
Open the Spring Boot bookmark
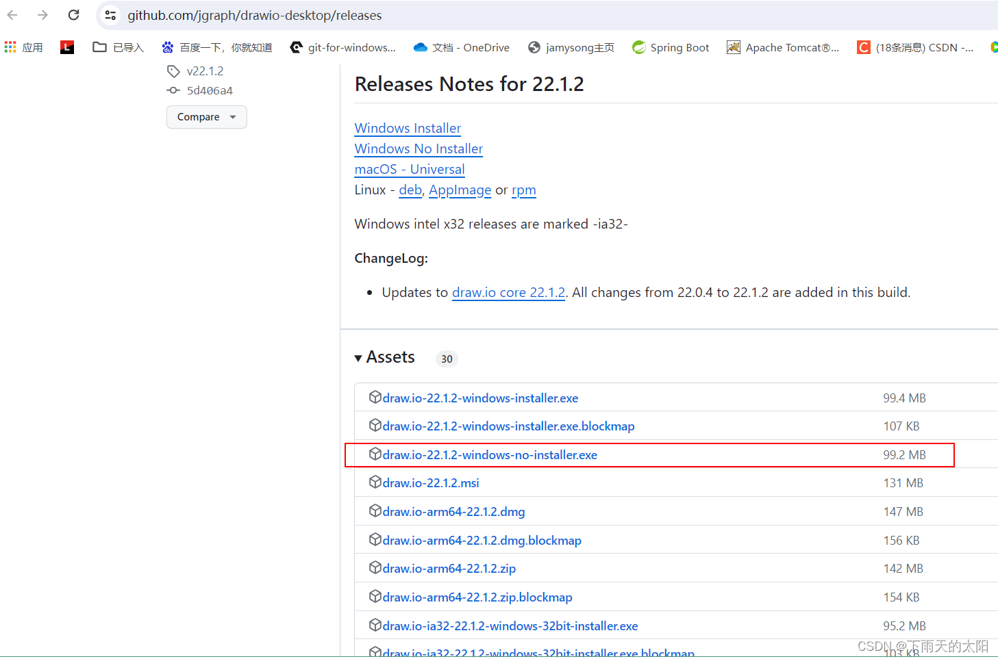[671, 47]
